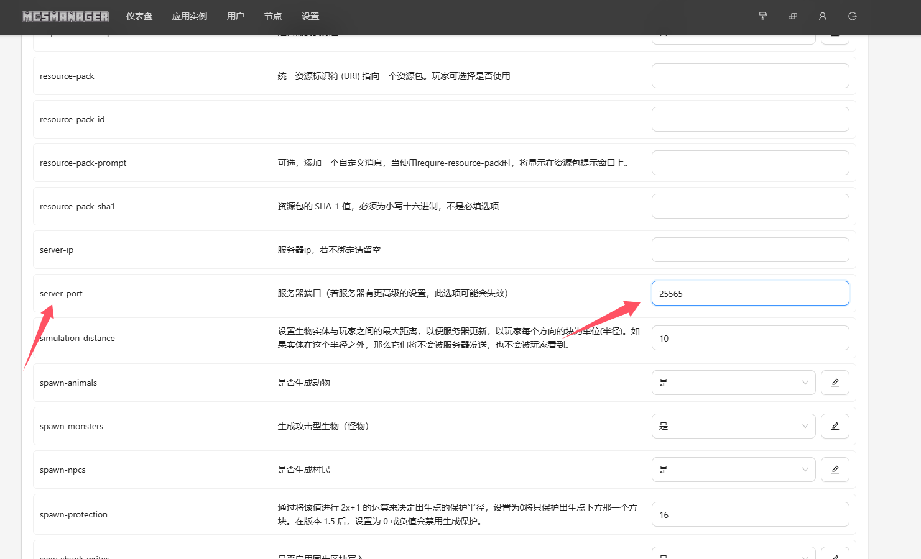This screenshot has width=921, height=559.
Task: Navigate to 节点 nodes menu
Action: coord(272,16)
